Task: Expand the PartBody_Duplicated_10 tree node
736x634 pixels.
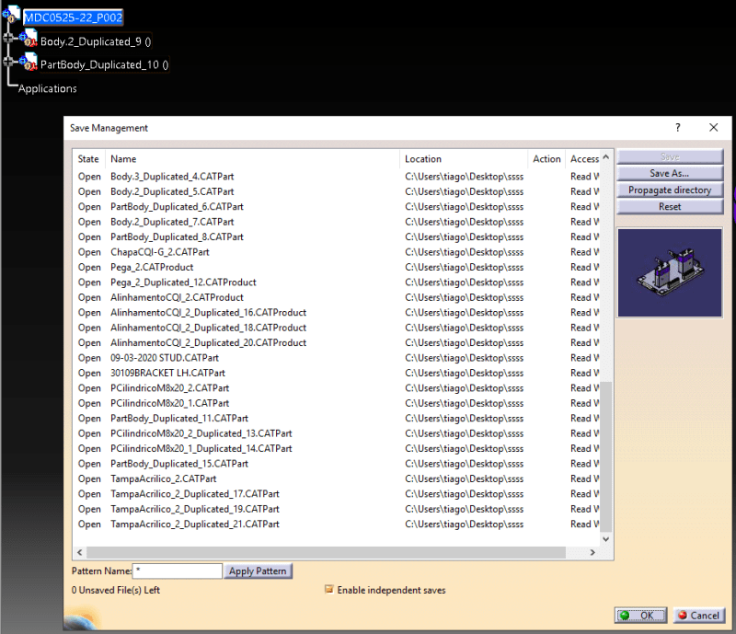Action: pyautogui.click(x=7, y=62)
